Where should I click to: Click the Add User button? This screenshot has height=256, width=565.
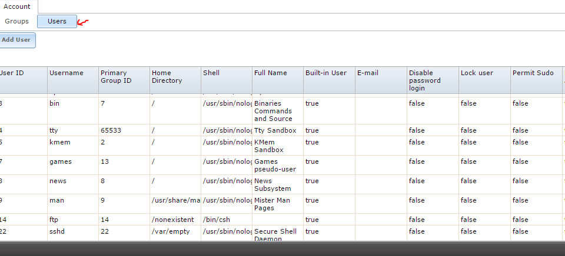click(x=16, y=40)
